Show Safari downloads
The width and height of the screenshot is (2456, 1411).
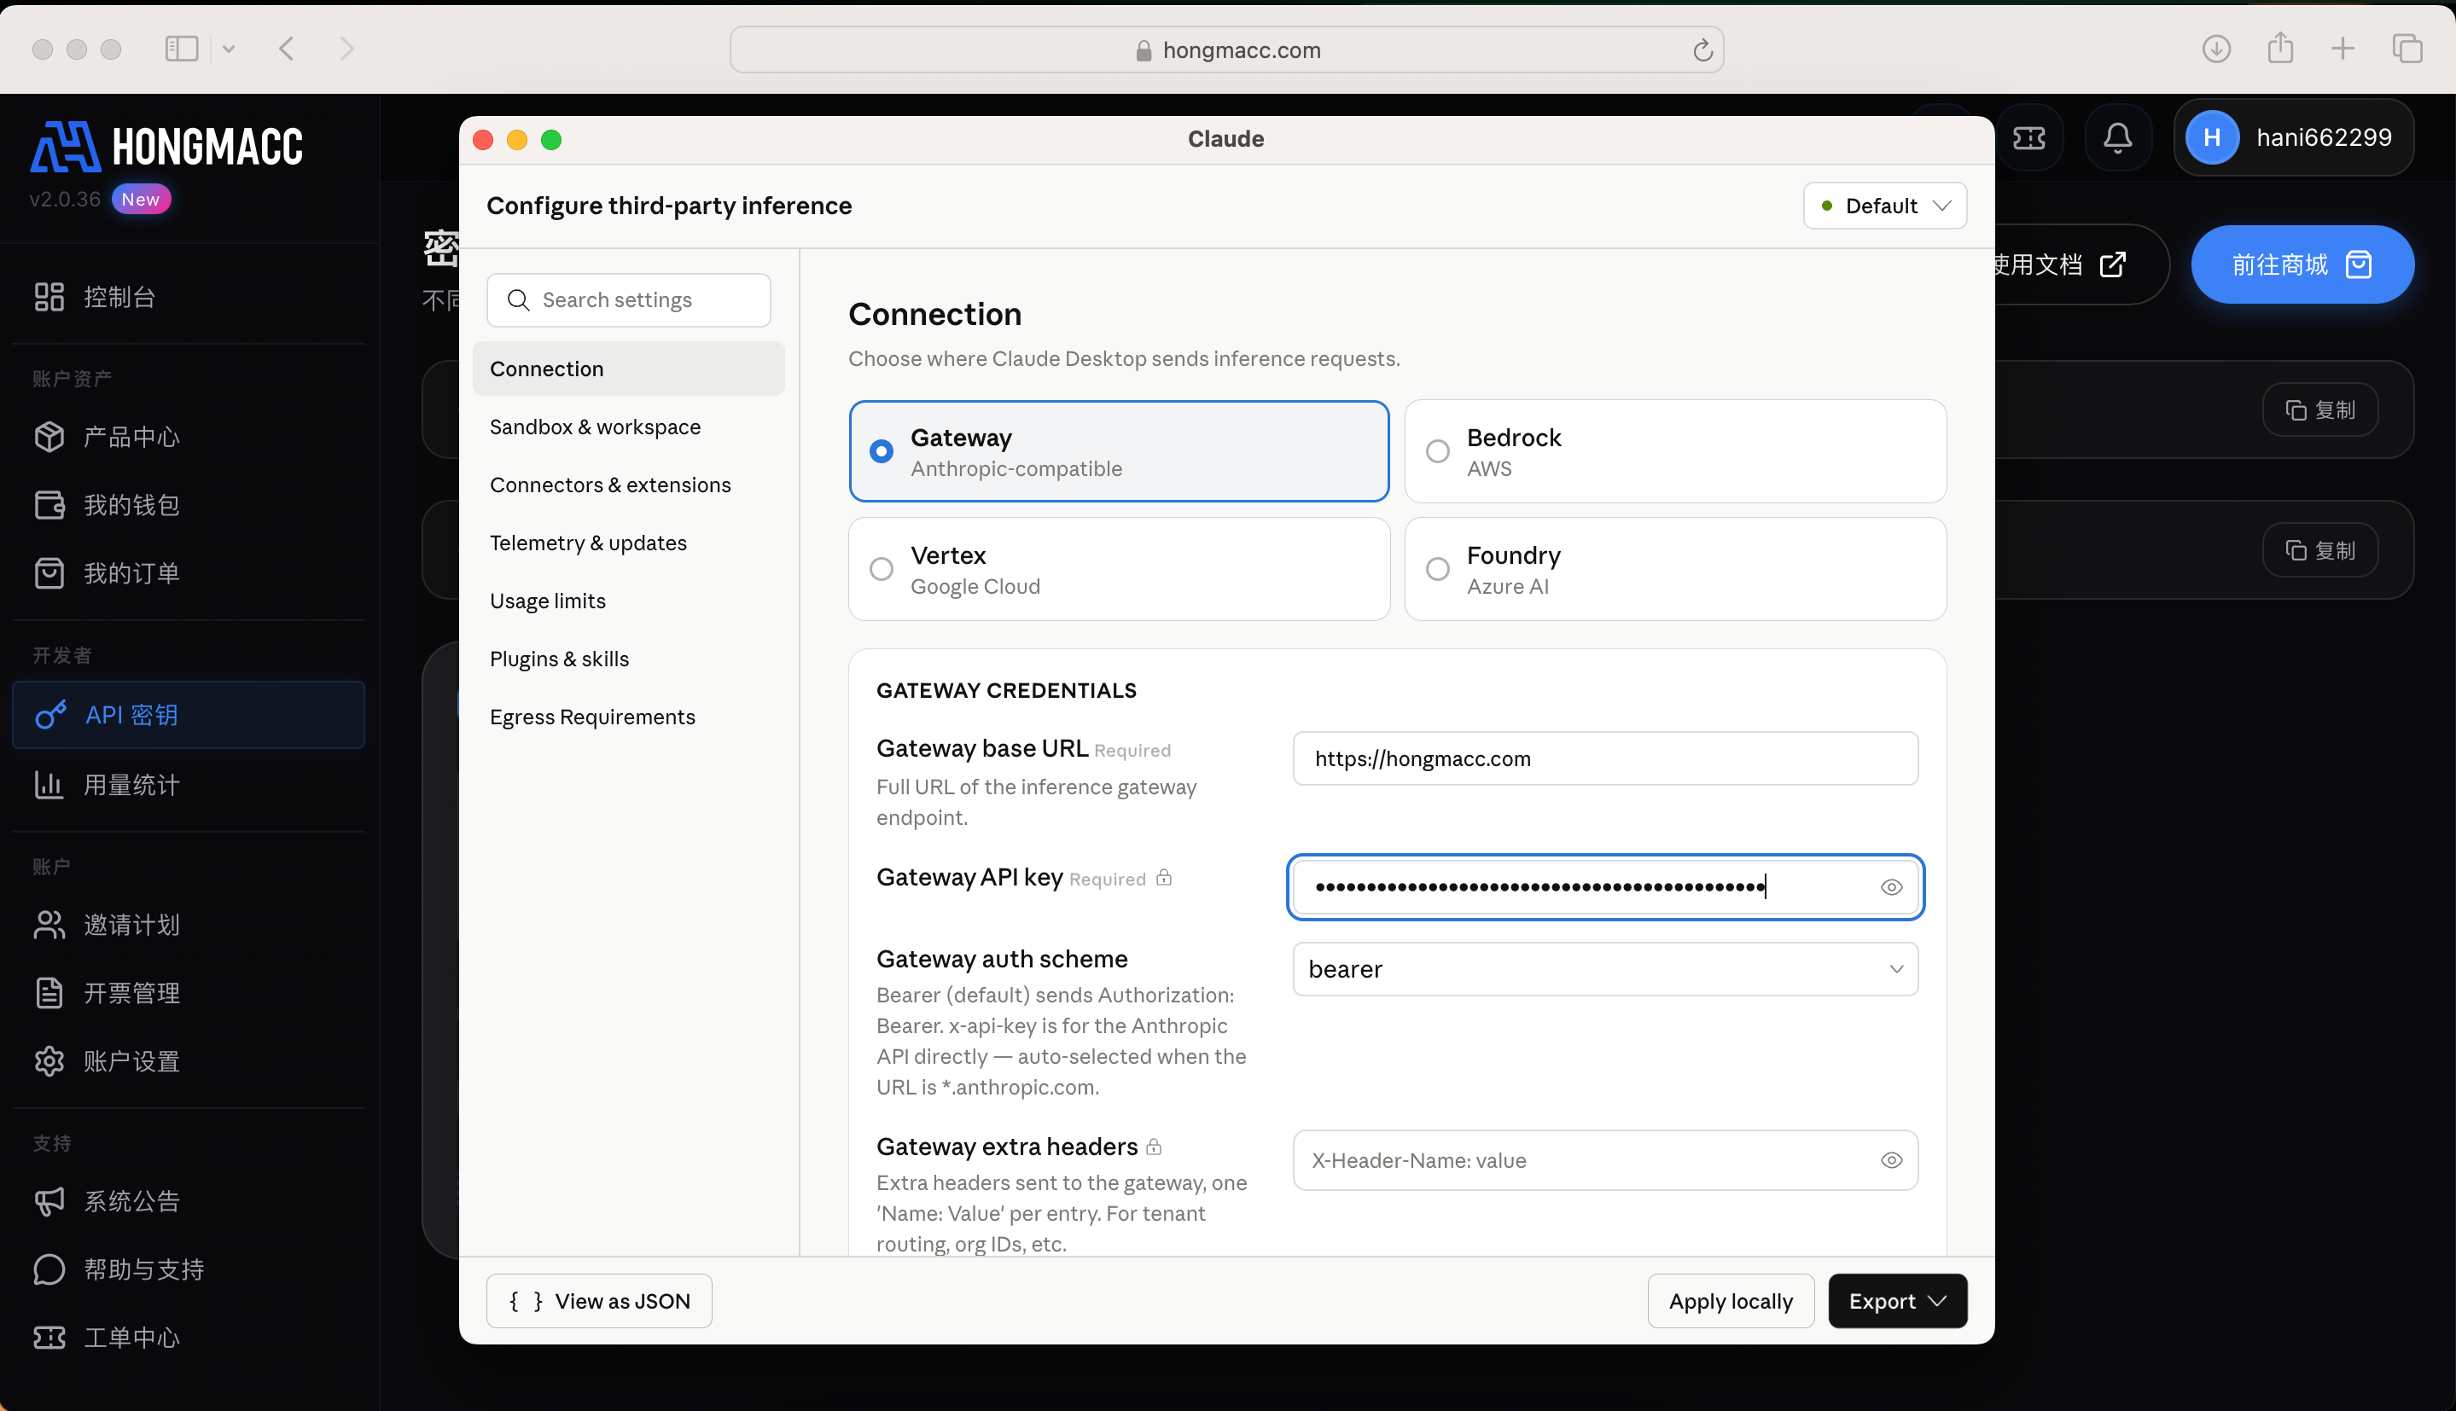[x=2216, y=49]
